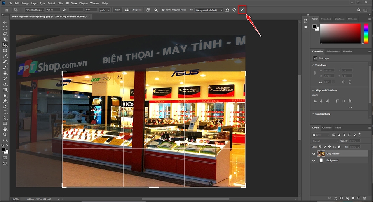Select the Pen tool
The height and width of the screenshot is (202, 373).
(5, 106)
